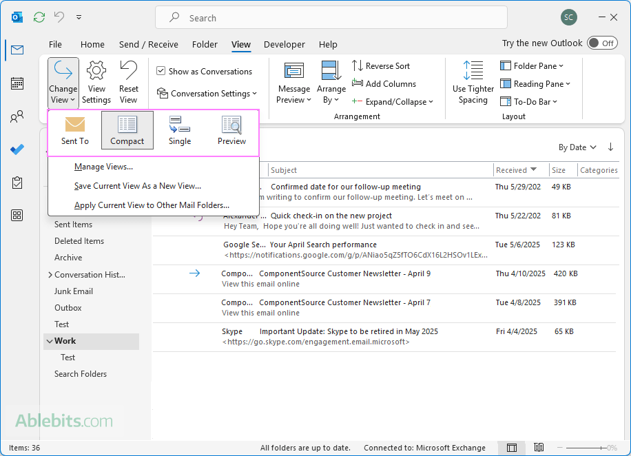Open To-Do Bar dropdown
Image resolution: width=631 pixels, height=456 pixels.
coord(529,102)
